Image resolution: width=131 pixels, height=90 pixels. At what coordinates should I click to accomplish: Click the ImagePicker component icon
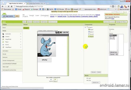[3, 39]
